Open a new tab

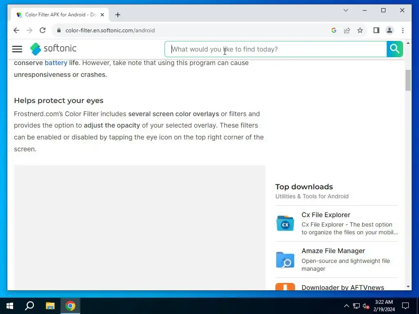coord(117,15)
